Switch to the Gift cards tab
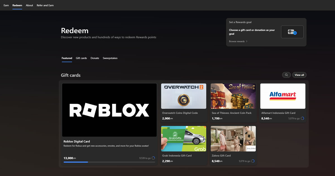 [x=81, y=58]
